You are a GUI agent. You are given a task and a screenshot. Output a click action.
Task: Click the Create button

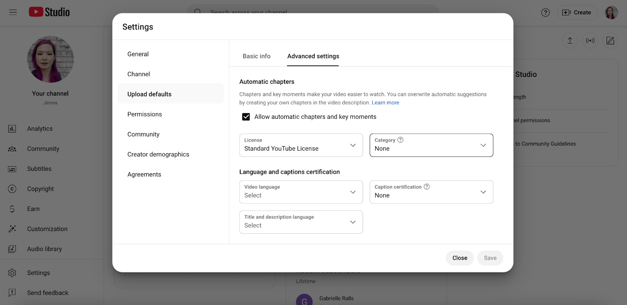pyautogui.click(x=577, y=13)
